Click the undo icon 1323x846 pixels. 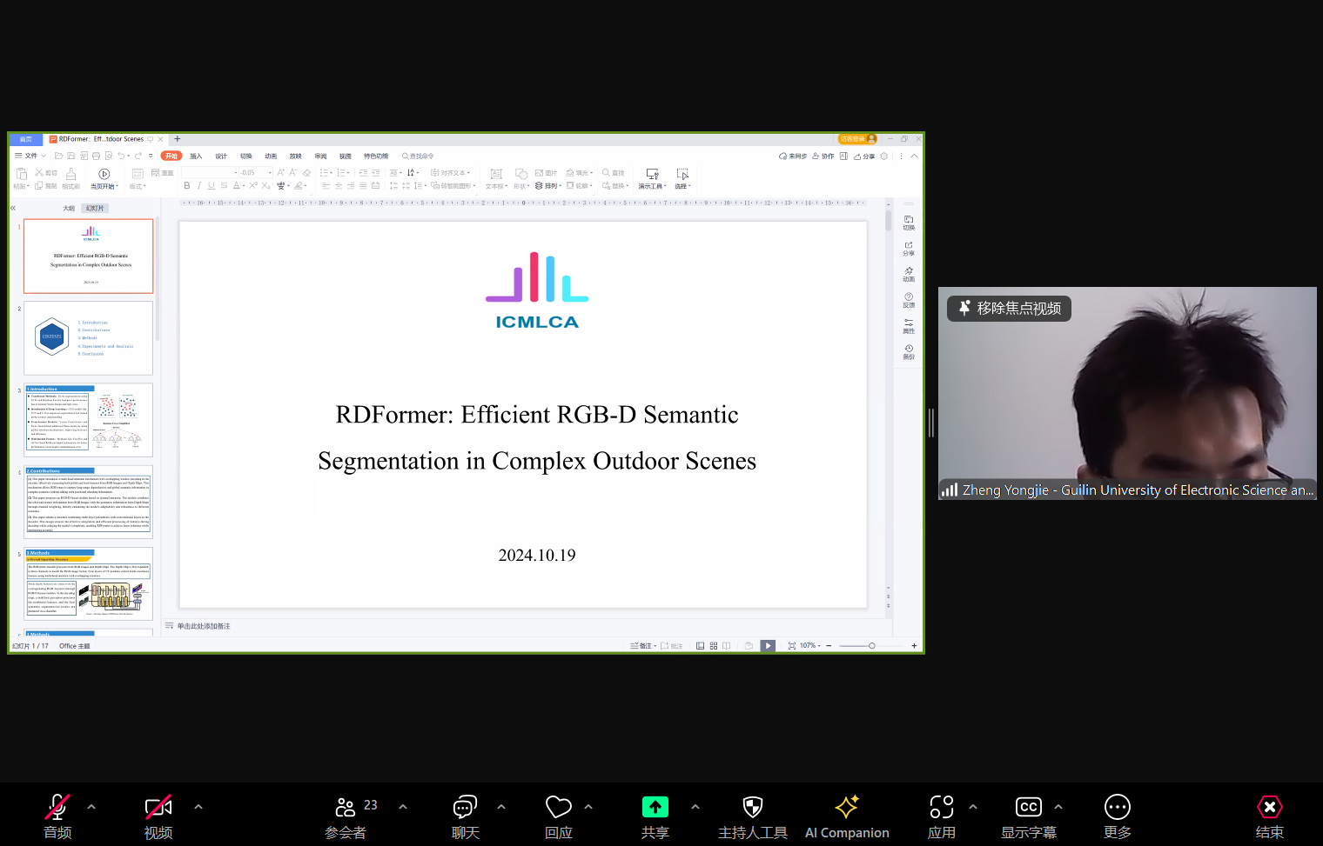pyautogui.click(x=121, y=157)
